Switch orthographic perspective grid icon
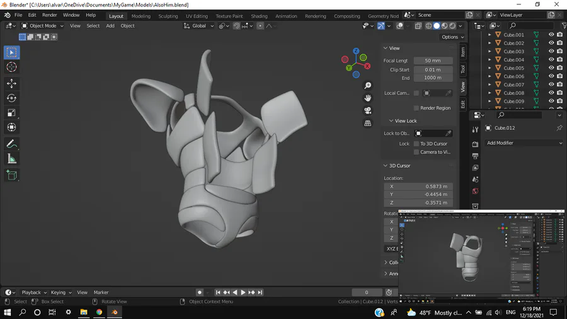567x319 pixels. pos(368,124)
